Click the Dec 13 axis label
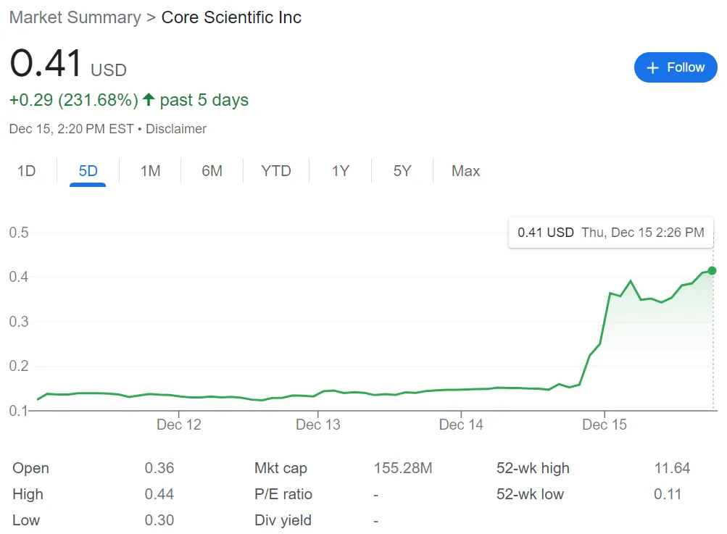Screen dimensions: 727x534 pos(318,425)
